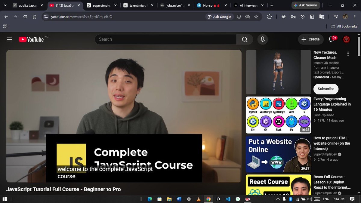Open the Chrome three-dot menu
Viewport: 361px width, 203px height.
(x=355, y=17)
